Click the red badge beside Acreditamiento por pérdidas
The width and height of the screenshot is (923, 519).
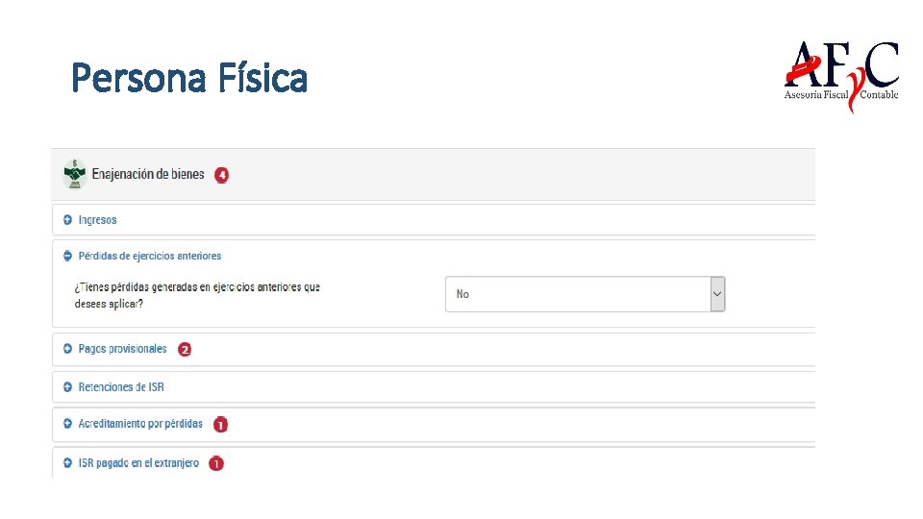point(221,425)
